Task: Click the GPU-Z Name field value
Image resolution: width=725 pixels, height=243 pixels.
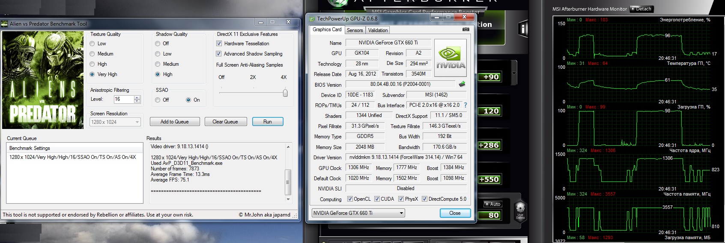Action: 388,43
